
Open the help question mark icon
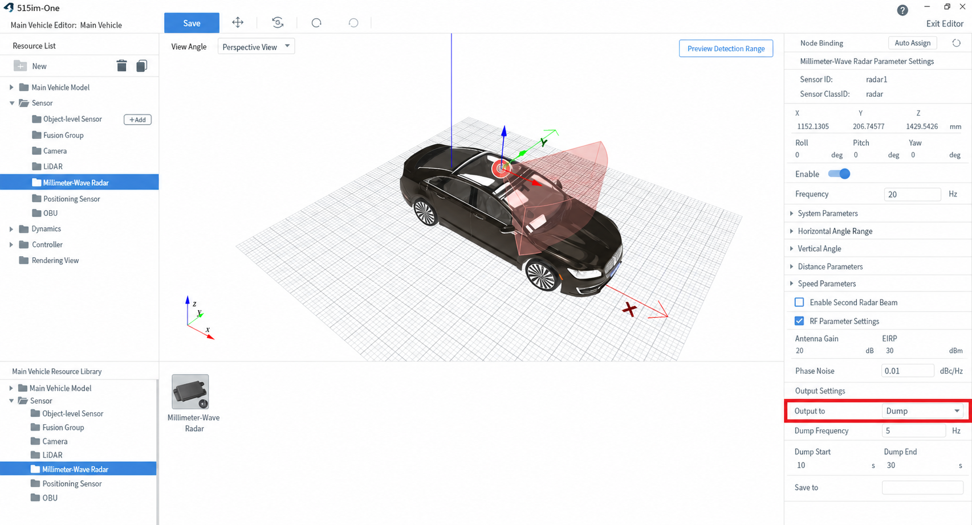pos(902,10)
